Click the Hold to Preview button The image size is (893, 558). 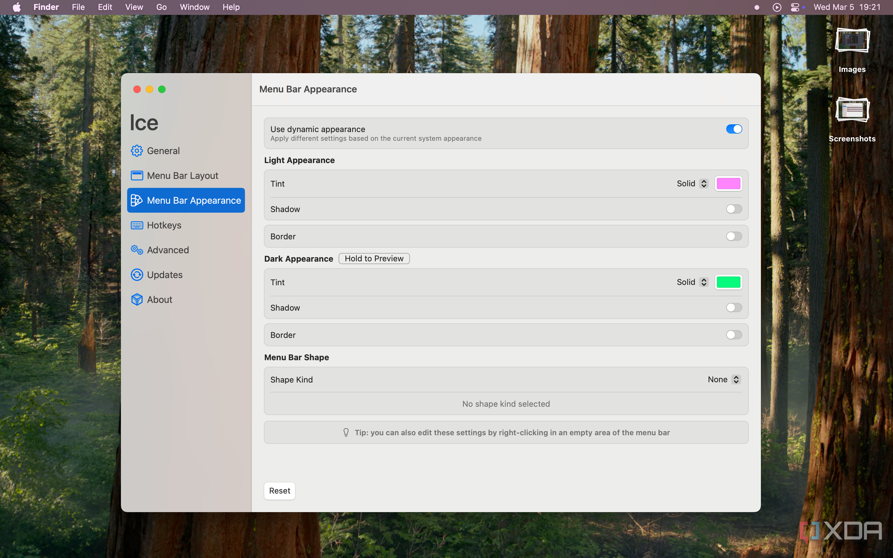pos(374,259)
